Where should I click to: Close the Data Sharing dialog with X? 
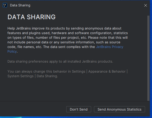[146, 5]
